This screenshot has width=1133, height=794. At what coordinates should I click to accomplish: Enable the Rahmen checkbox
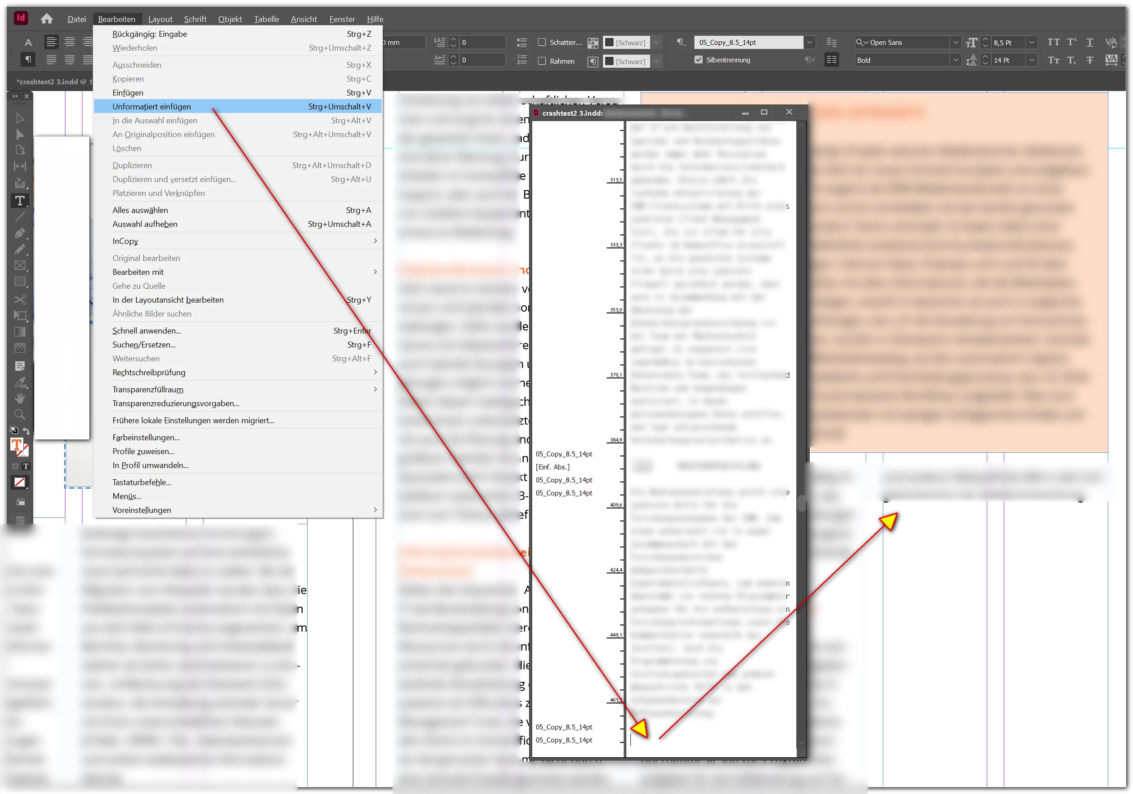[x=542, y=61]
